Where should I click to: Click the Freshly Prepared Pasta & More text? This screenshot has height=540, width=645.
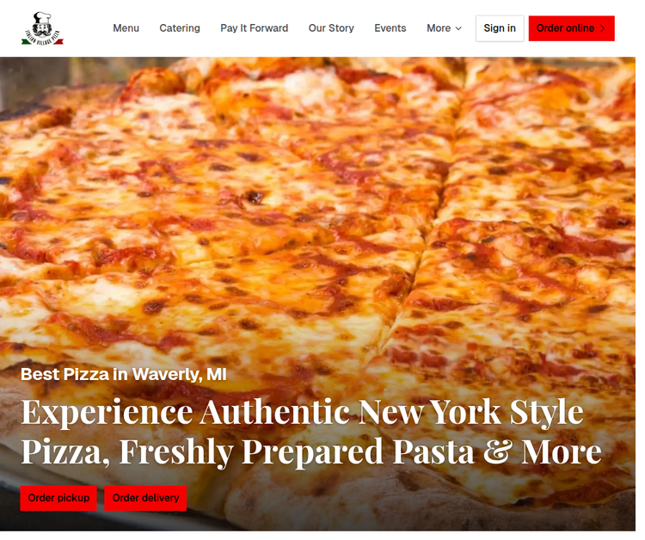coord(360,451)
